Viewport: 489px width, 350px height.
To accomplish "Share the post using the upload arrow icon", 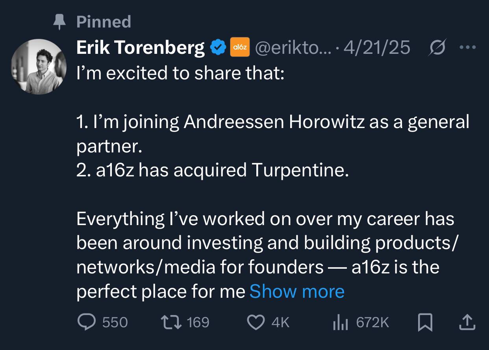I will (467, 322).
